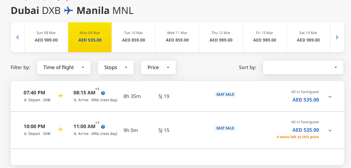The height and width of the screenshot is (168, 351).
Task: Click previous dates arrow in date carousel
Action: tap(18, 37)
